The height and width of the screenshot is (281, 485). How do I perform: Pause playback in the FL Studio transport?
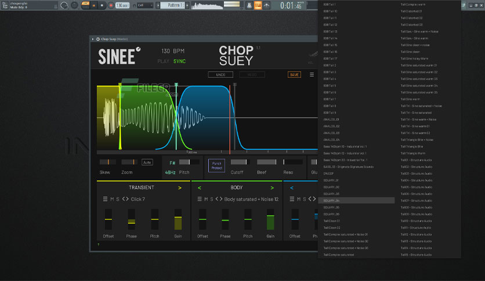pyautogui.click(x=94, y=5)
